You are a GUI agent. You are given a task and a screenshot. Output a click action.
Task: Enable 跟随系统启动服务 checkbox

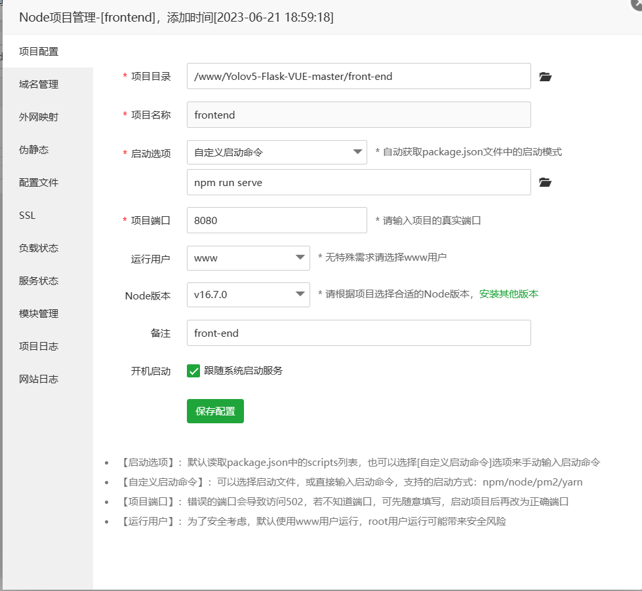click(193, 371)
